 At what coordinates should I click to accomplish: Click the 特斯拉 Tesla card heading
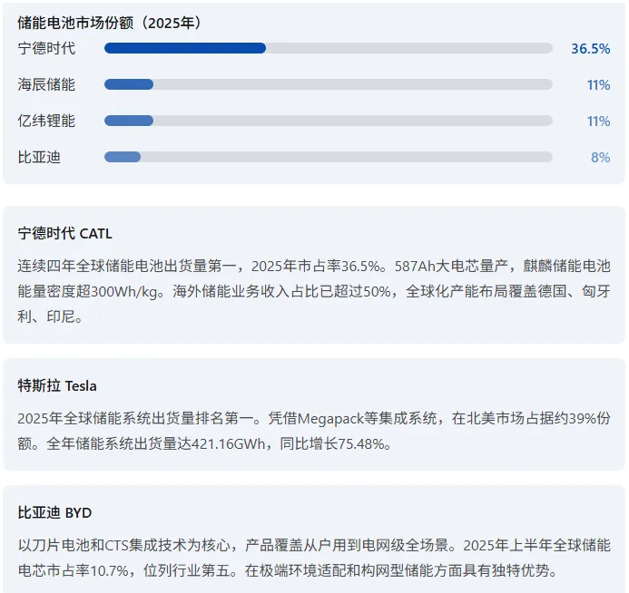[57, 385]
